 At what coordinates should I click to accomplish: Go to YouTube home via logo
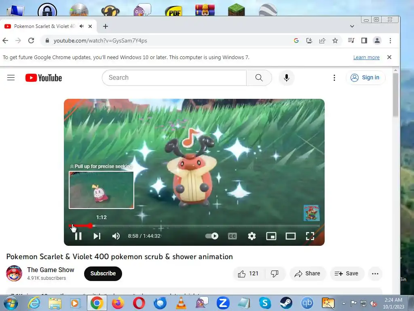(x=44, y=78)
